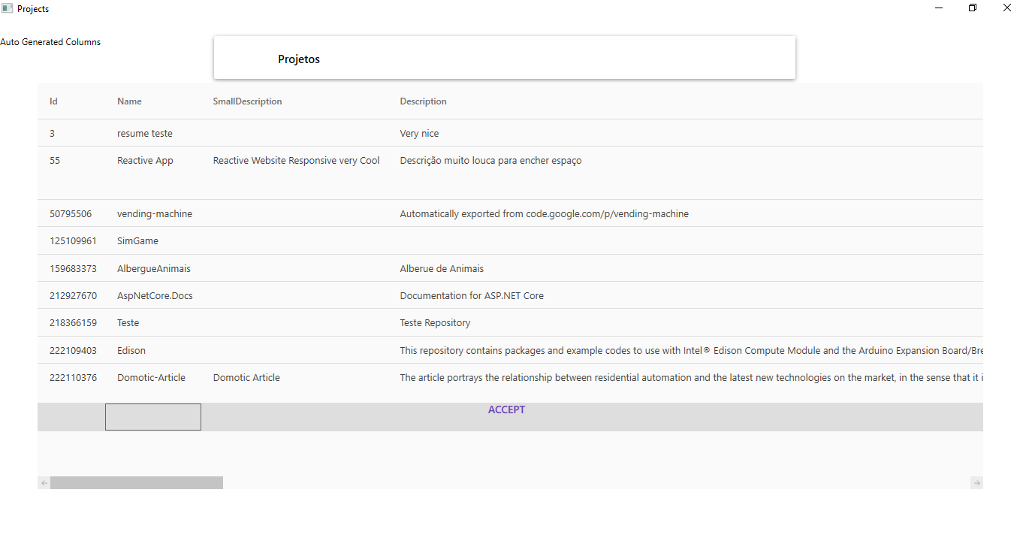Screen dimensions: 1026x547
Task: Select the Id cell 125109961
Action: 71,240
